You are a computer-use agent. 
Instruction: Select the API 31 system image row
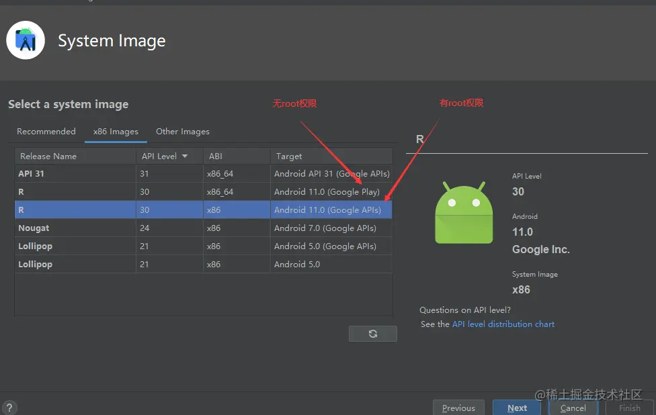202,174
